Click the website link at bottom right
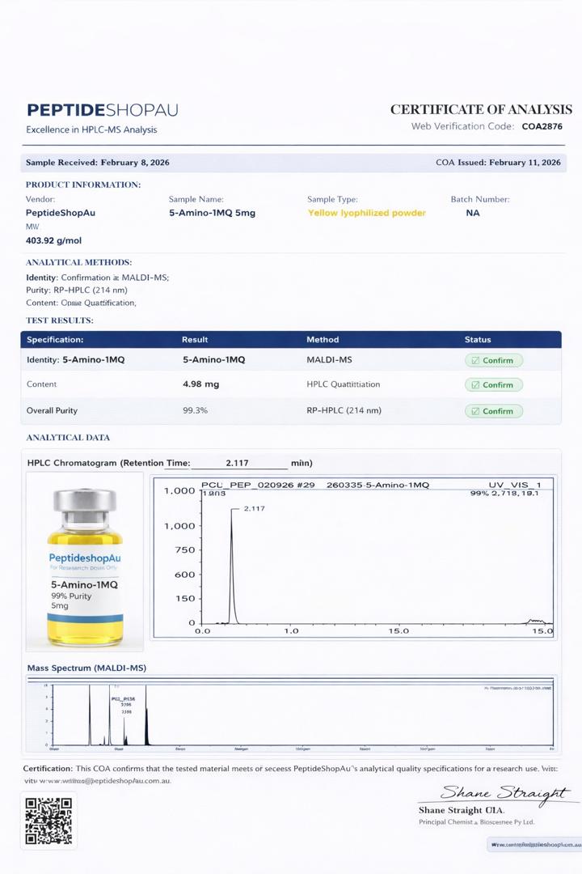 click(x=536, y=844)
